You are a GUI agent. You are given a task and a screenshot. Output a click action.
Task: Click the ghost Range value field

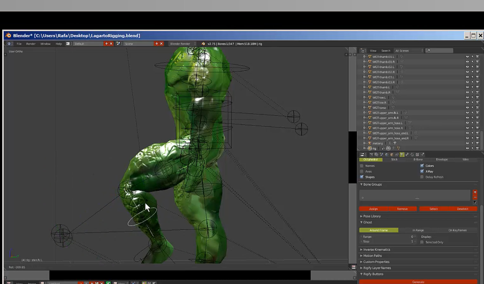tap(388, 237)
